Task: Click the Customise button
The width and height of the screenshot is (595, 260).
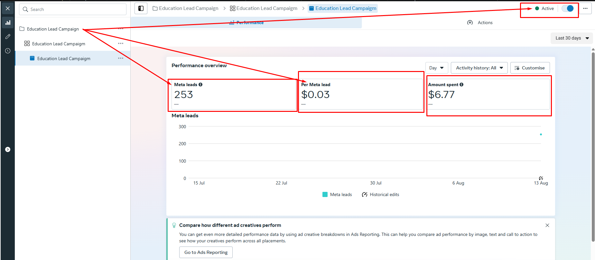Action: coord(530,68)
